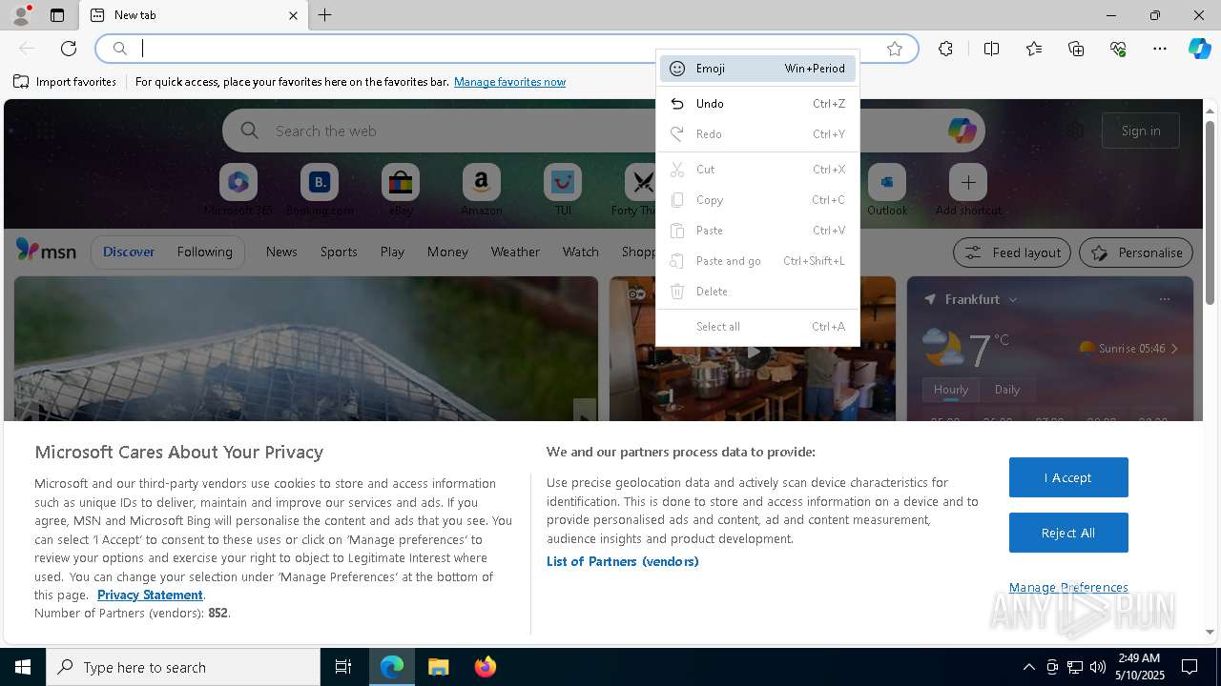Launch Firefox from the taskbar
This screenshot has height=686, width=1221.
(486, 667)
